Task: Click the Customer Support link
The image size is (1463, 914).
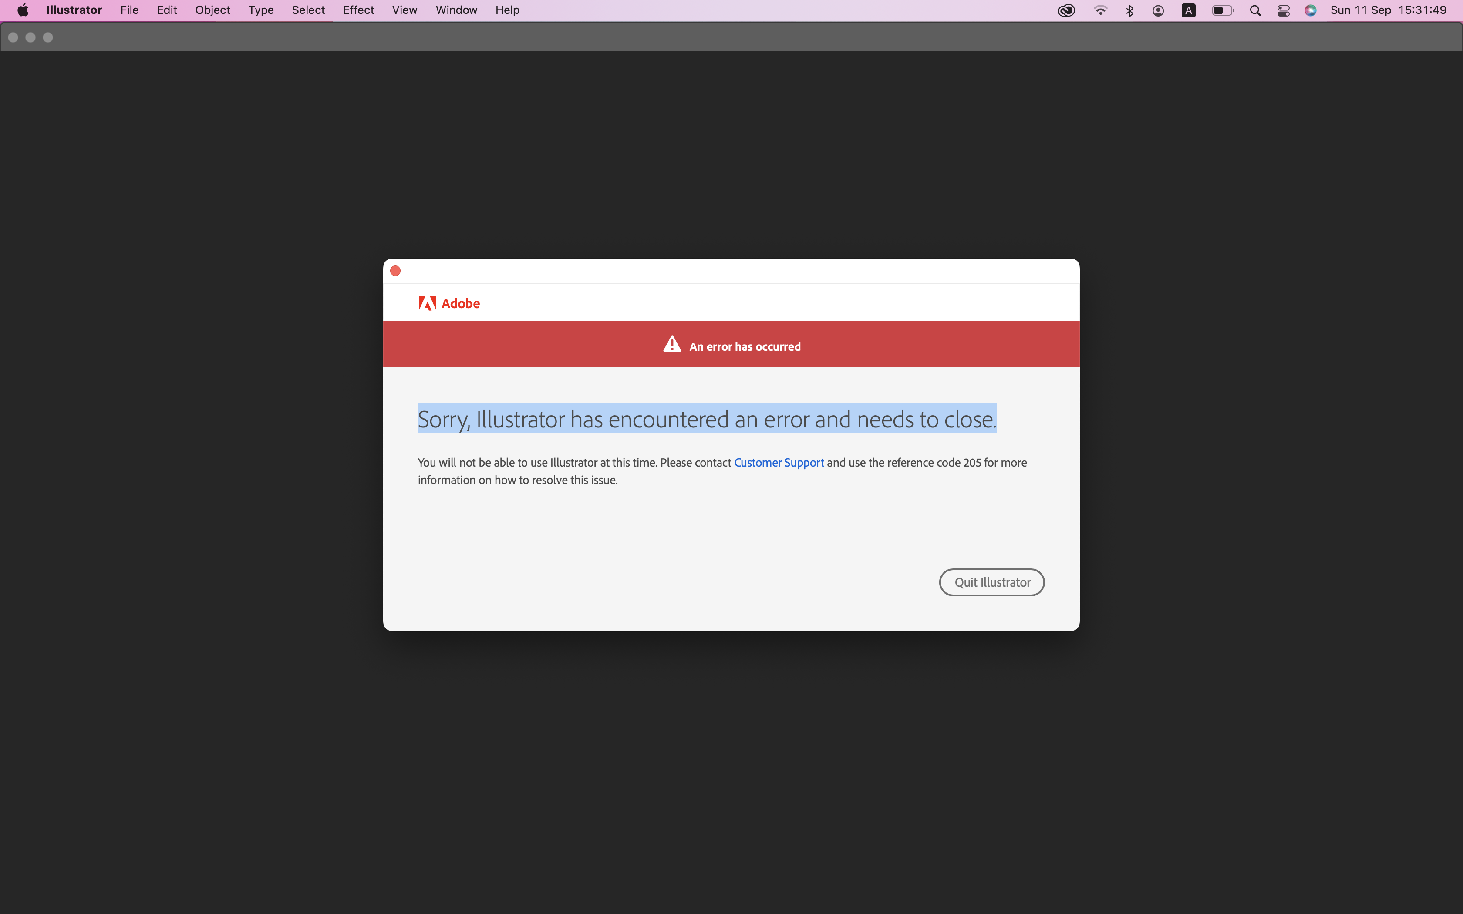Action: [x=779, y=462]
